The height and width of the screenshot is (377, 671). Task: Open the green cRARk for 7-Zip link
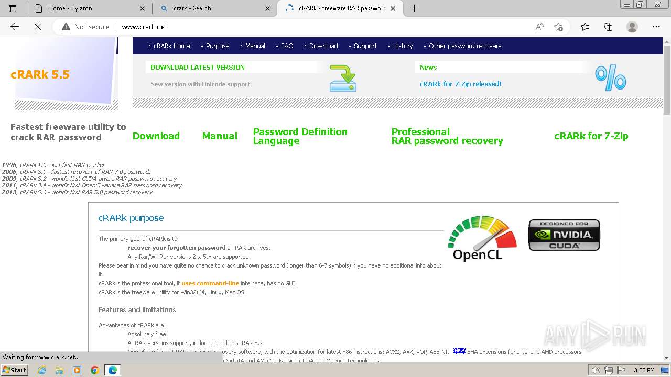tap(591, 136)
